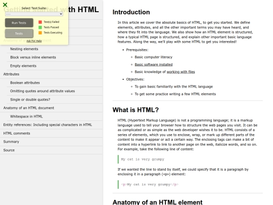Viewport: 273px width, 205px height.
Task: Open the Select Test Suite dropdown
Action: pos(34,14)
